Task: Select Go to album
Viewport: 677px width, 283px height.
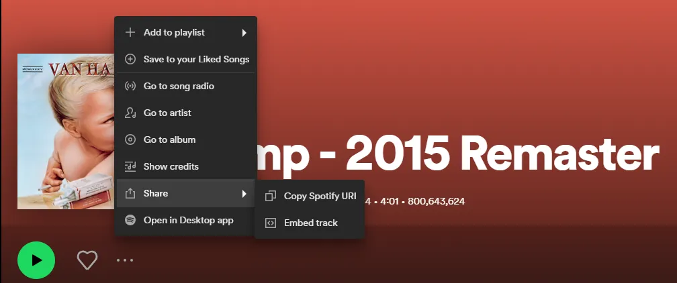Action: [185, 139]
